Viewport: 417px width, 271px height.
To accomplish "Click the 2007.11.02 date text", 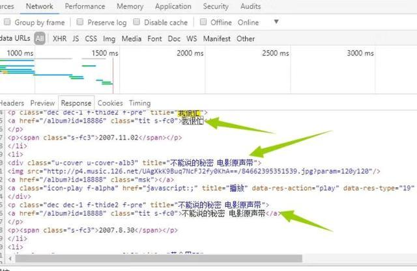I will (x=119, y=138).
